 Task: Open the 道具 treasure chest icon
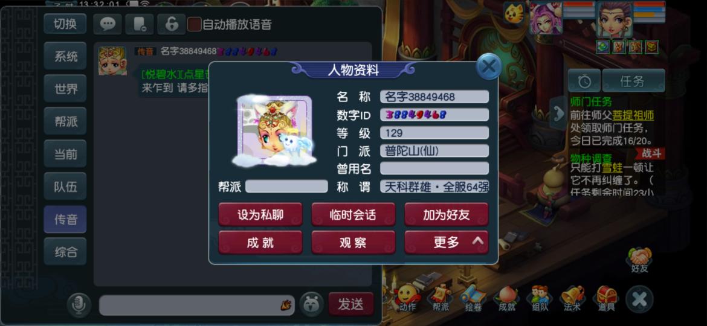coord(607,298)
